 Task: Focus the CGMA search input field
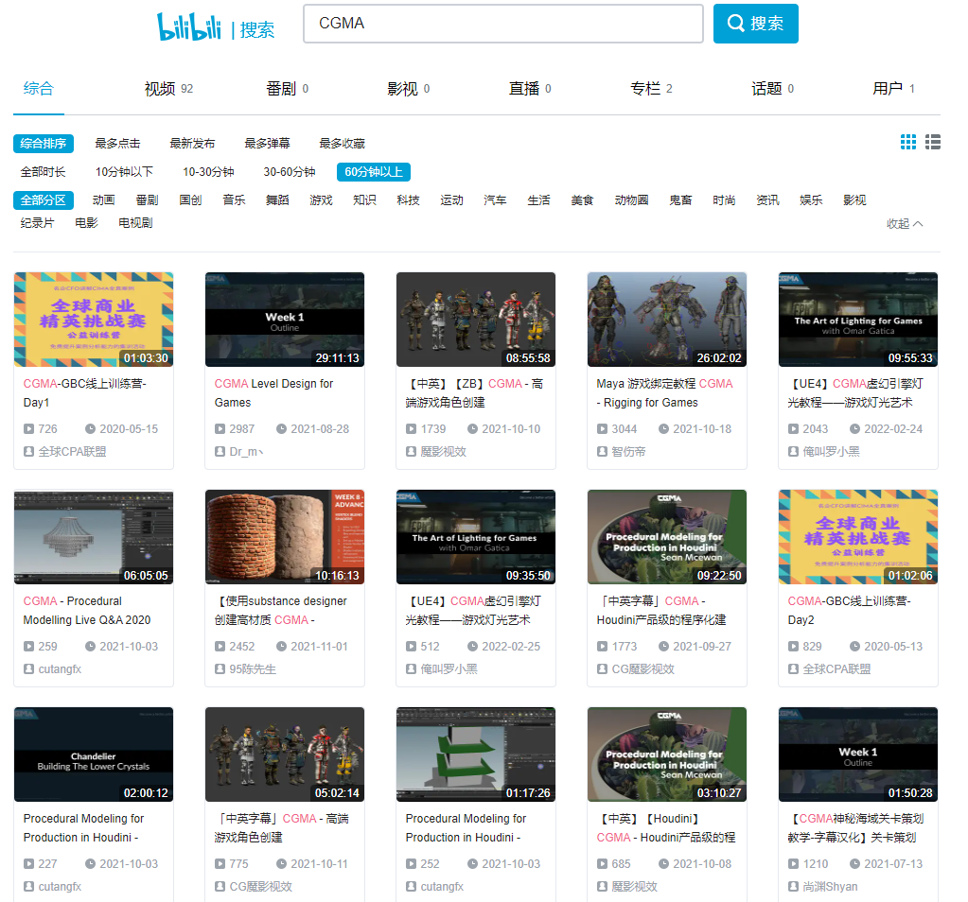click(503, 24)
